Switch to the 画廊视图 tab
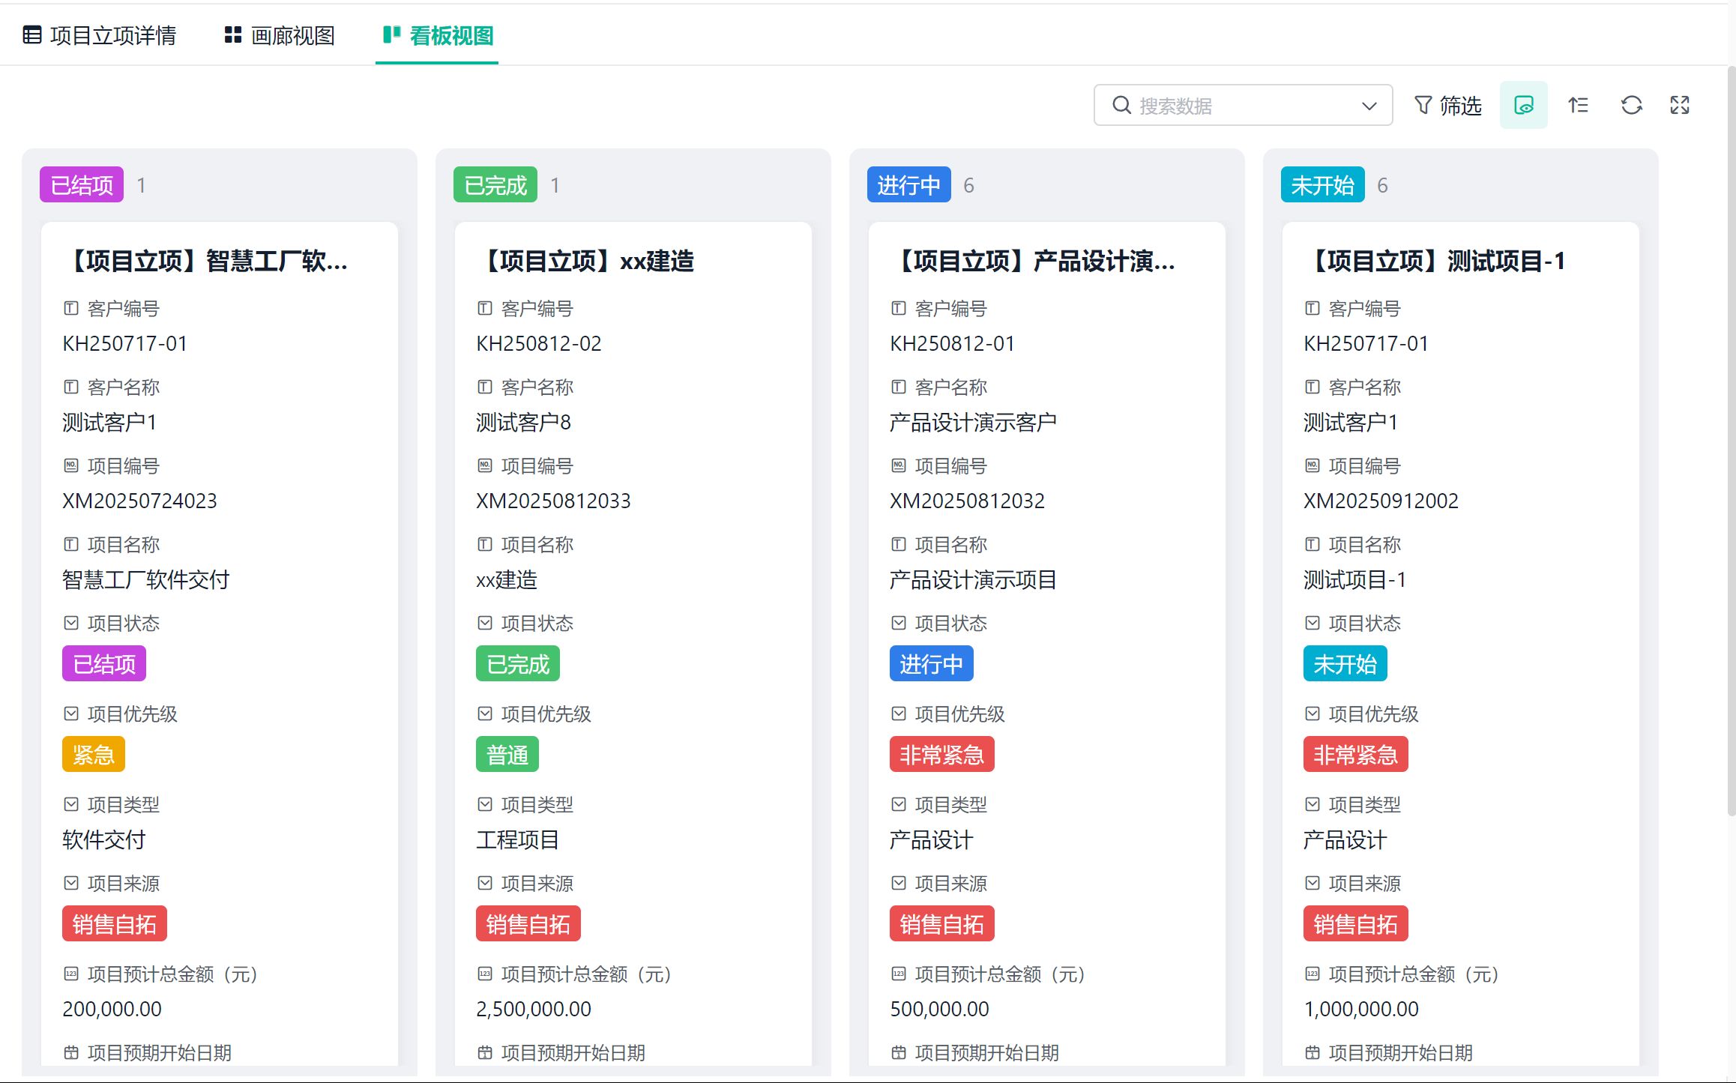The image size is (1736, 1083). 292,35
